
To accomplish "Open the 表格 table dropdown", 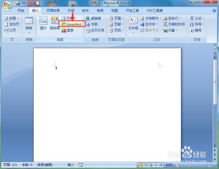I will 29,25.
